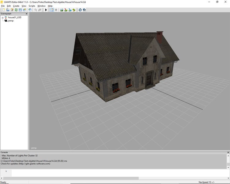Click the New scene icon
The height and width of the screenshot is (184, 230).
pyautogui.click(x=3, y=10)
